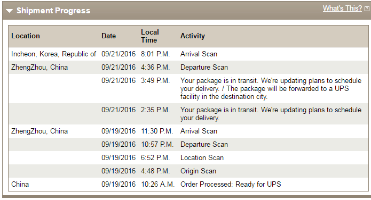The width and height of the screenshot is (371, 200).
Task: Click the China location in last row
Action: coord(20,184)
